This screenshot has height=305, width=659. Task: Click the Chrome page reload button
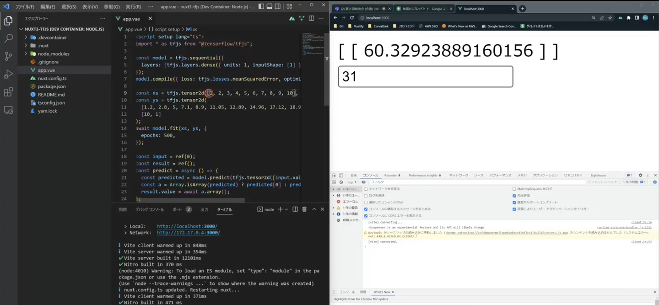(x=352, y=18)
